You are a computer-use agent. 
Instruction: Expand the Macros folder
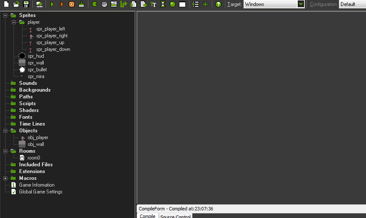tap(5, 178)
